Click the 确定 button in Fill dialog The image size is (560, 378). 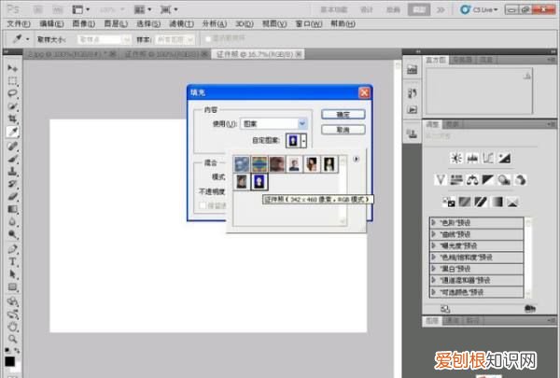click(x=343, y=113)
